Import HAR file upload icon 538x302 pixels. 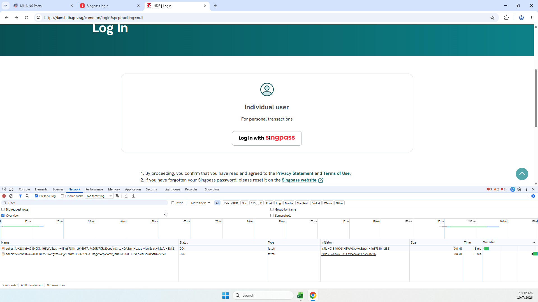(126, 196)
